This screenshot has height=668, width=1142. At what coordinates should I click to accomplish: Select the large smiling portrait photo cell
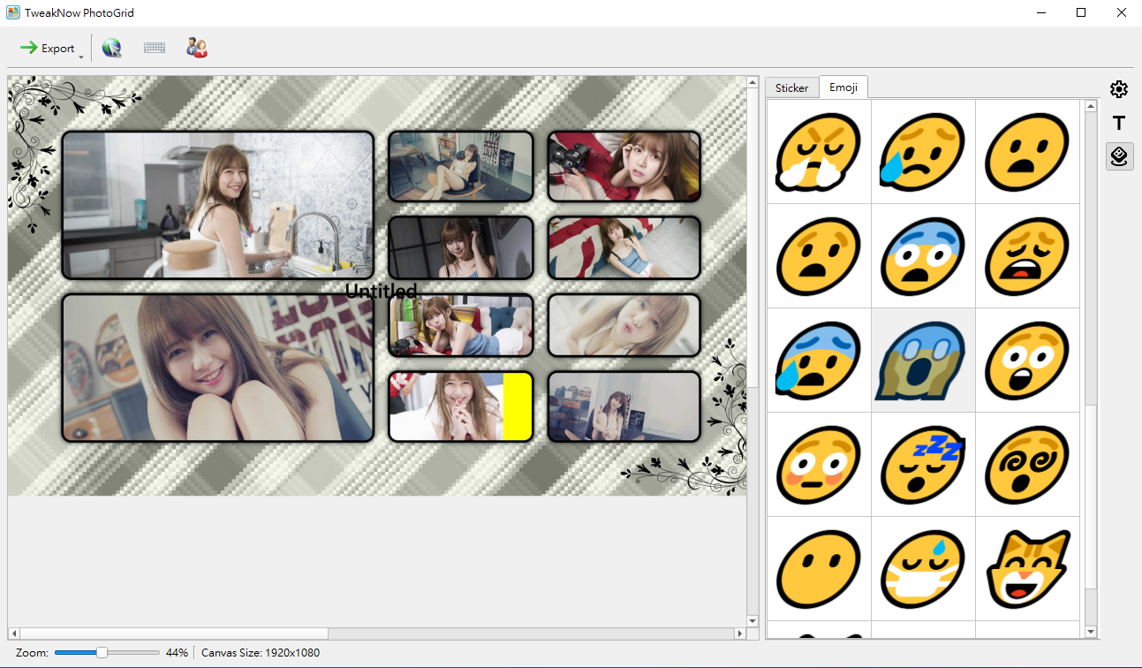click(x=217, y=368)
